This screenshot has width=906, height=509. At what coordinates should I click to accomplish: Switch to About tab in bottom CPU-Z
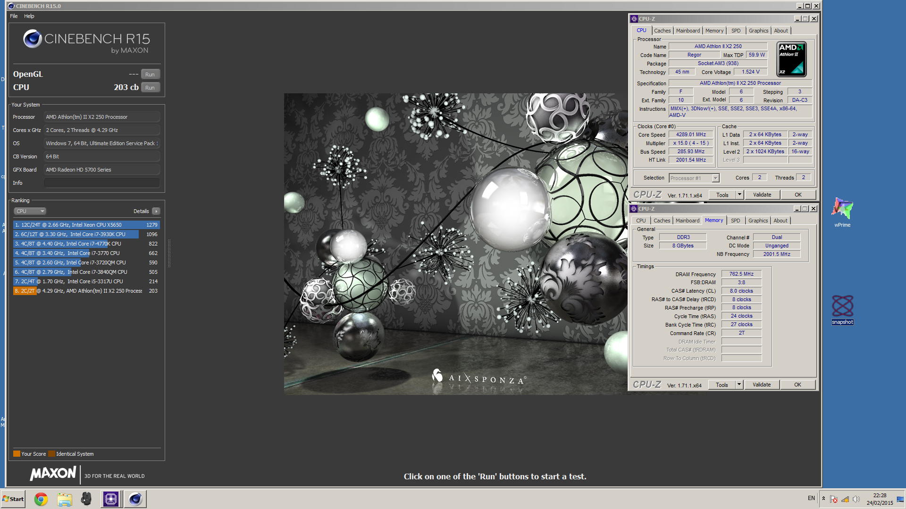[x=780, y=221]
